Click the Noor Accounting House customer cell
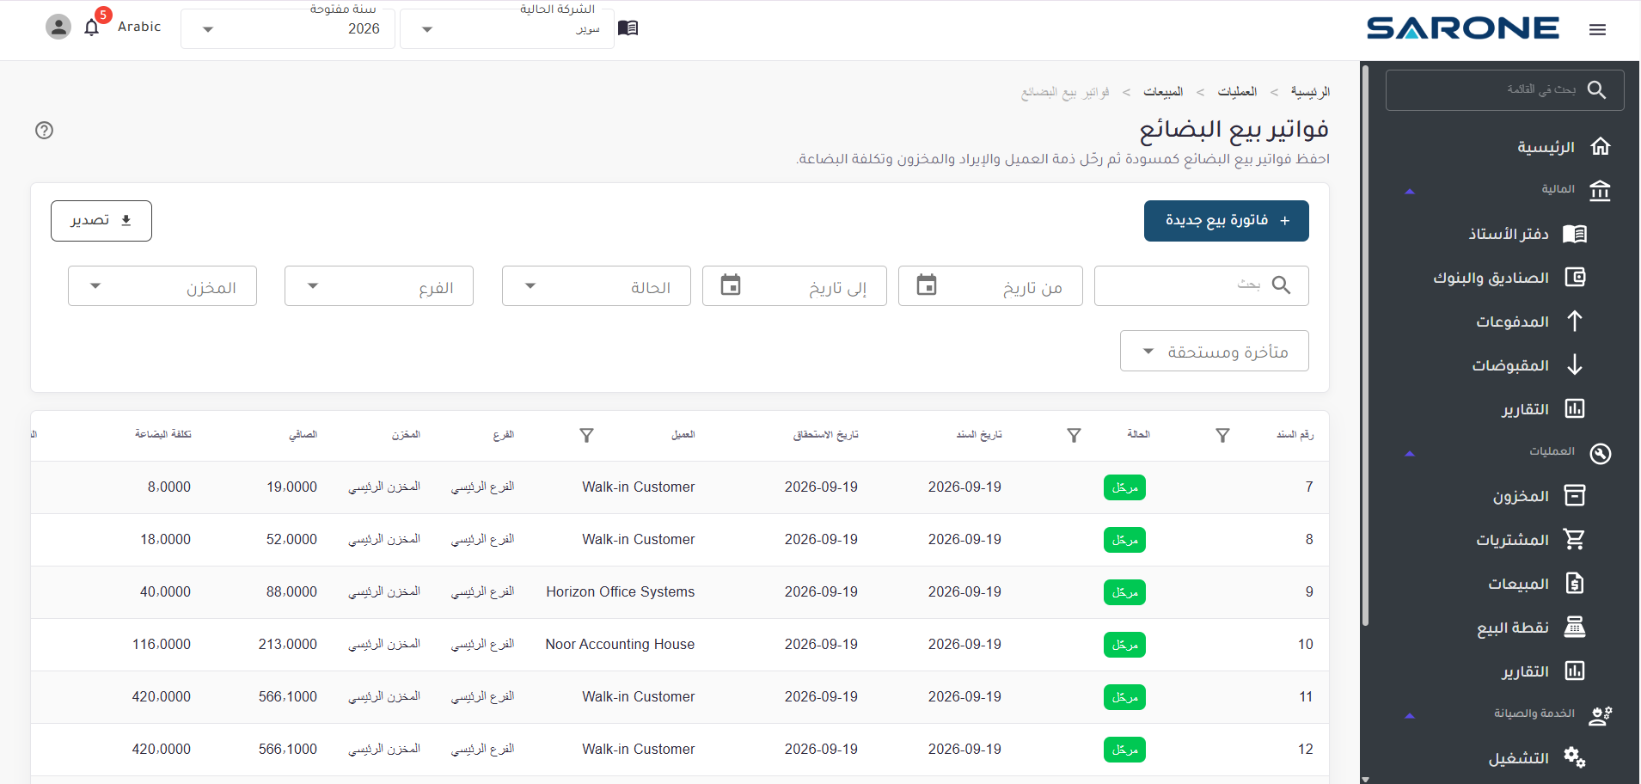This screenshot has width=1641, height=784. pyautogui.click(x=620, y=645)
